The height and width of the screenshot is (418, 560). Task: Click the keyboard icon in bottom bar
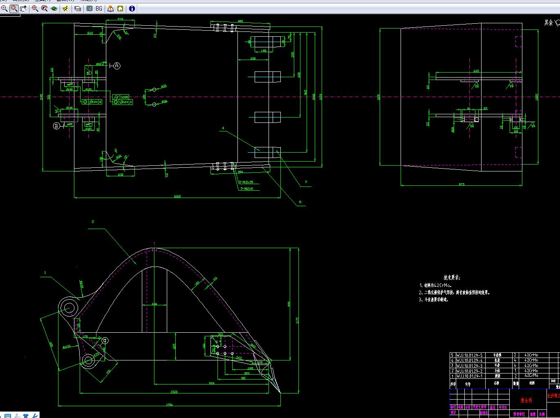click(x=8, y=416)
